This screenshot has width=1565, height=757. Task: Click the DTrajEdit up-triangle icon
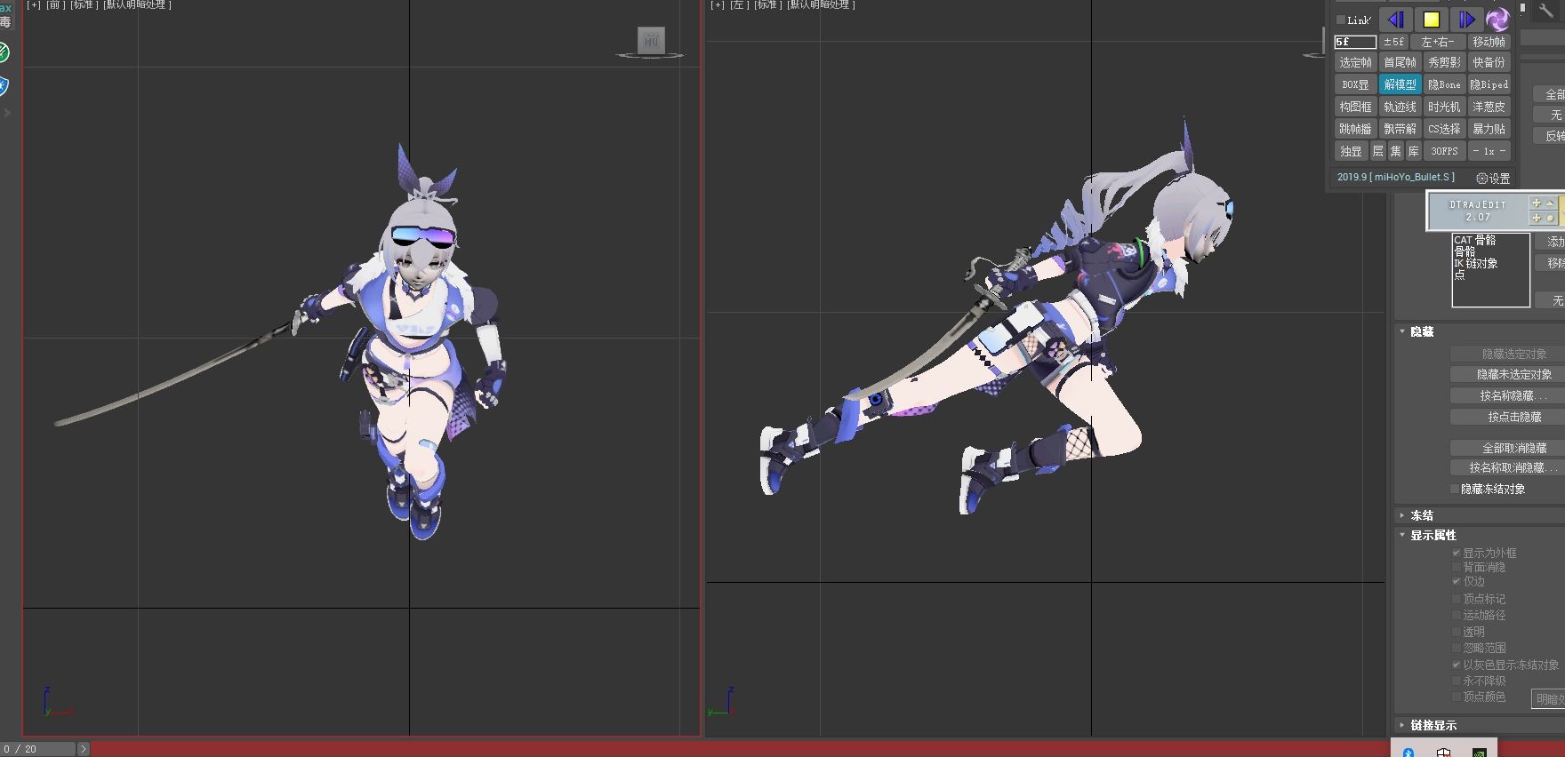pos(1550,203)
